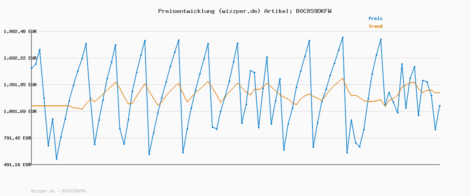Screen dimensions: 471x196
Task: Click the '1,091.69 EUR' axis label
Action: click(x=20, y=111)
